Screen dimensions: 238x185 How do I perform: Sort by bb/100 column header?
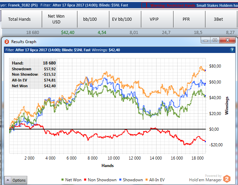(x=93, y=19)
